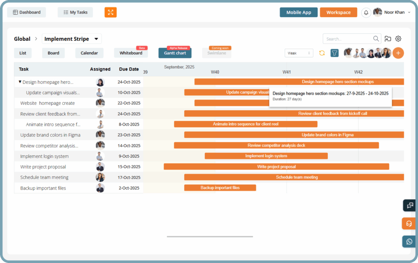Open the chat messages side widget
This screenshot has height=263, width=418.
click(x=409, y=206)
